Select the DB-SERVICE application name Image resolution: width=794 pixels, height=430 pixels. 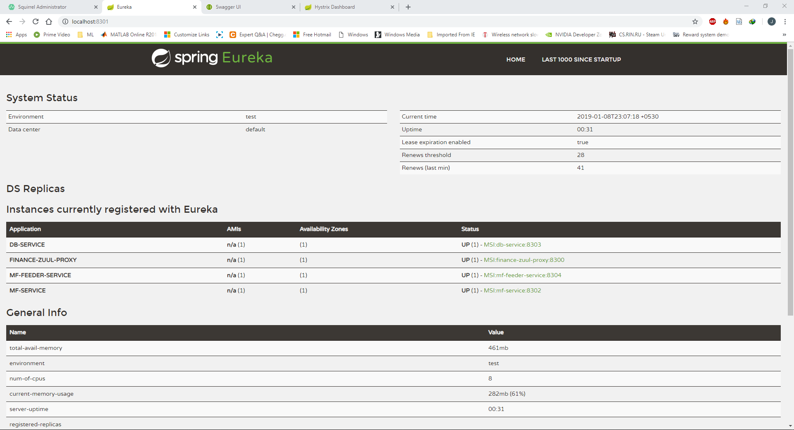click(27, 245)
